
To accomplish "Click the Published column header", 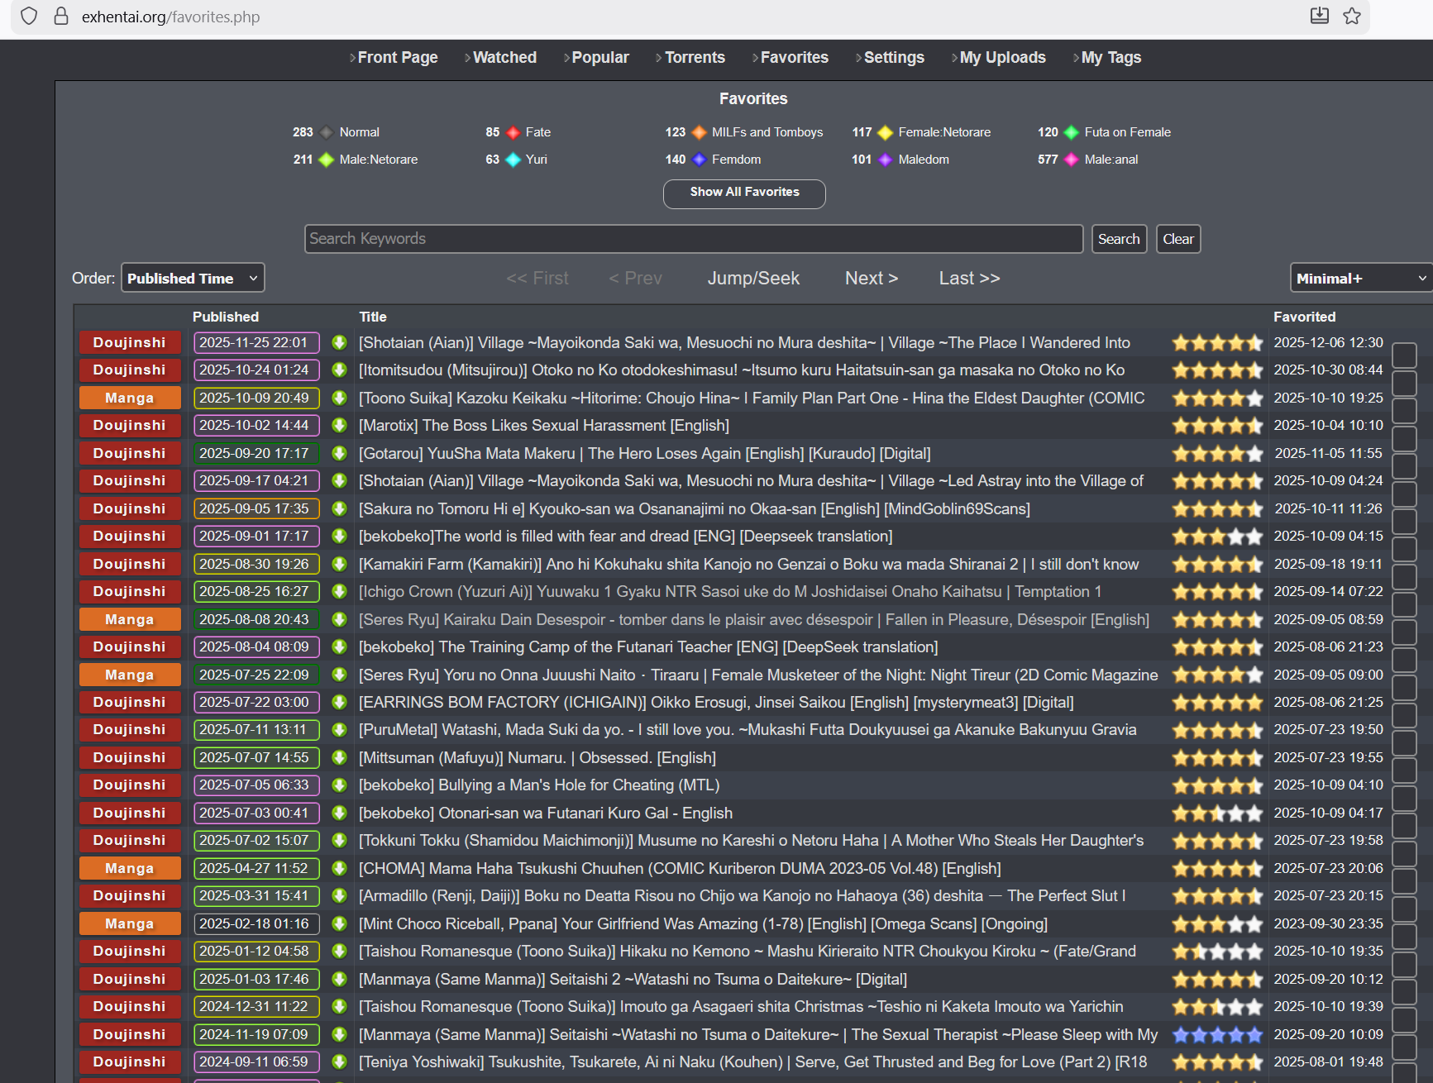I will pyautogui.click(x=226, y=317).
